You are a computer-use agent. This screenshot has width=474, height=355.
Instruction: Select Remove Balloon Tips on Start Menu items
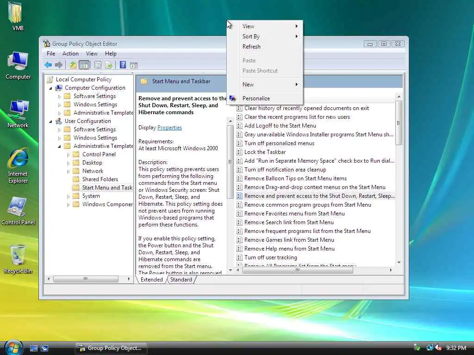(292, 178)
